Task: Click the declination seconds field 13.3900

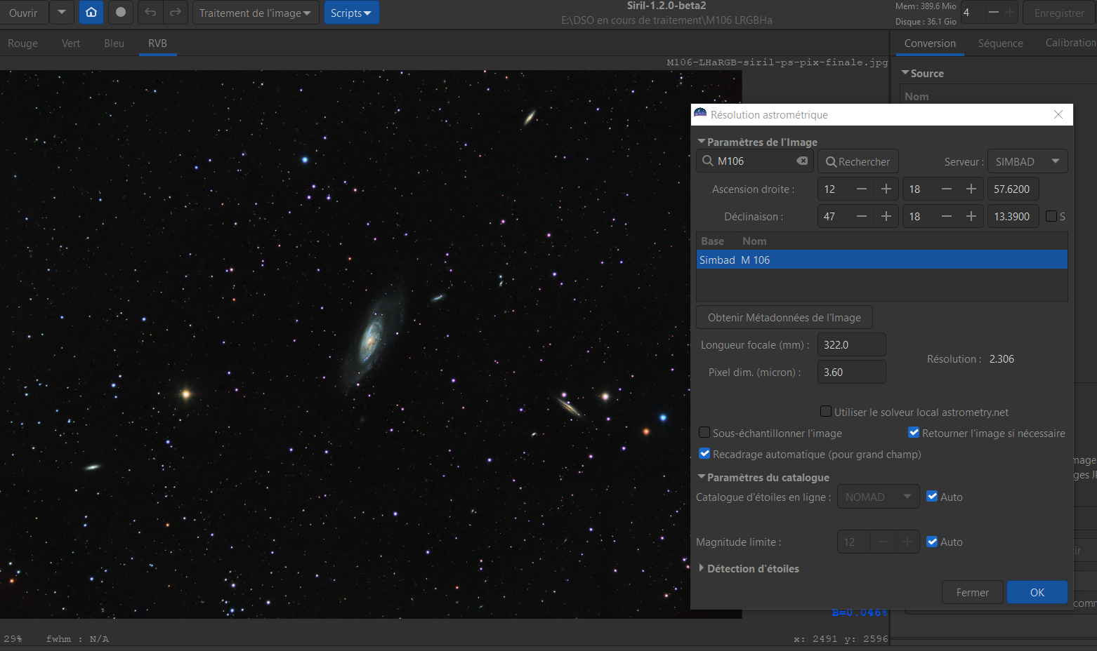Action: (x=1013, y=217)
